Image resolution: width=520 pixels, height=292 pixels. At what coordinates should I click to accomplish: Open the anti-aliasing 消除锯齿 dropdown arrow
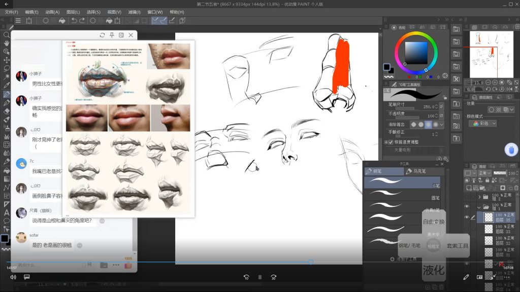pos(441,124)
